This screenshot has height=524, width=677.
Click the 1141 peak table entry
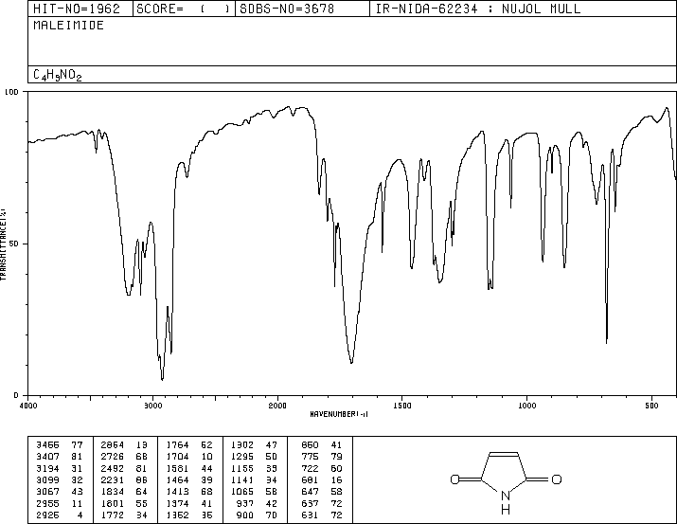point(254,479)
